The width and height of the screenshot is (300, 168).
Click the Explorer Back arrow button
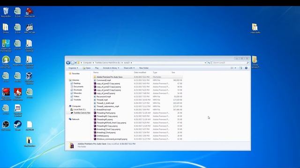68,63
